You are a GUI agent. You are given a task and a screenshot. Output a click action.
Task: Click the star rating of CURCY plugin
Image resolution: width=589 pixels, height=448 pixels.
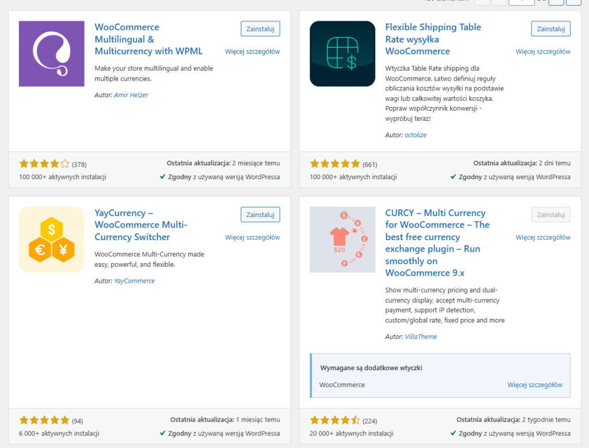pos(335,421)
